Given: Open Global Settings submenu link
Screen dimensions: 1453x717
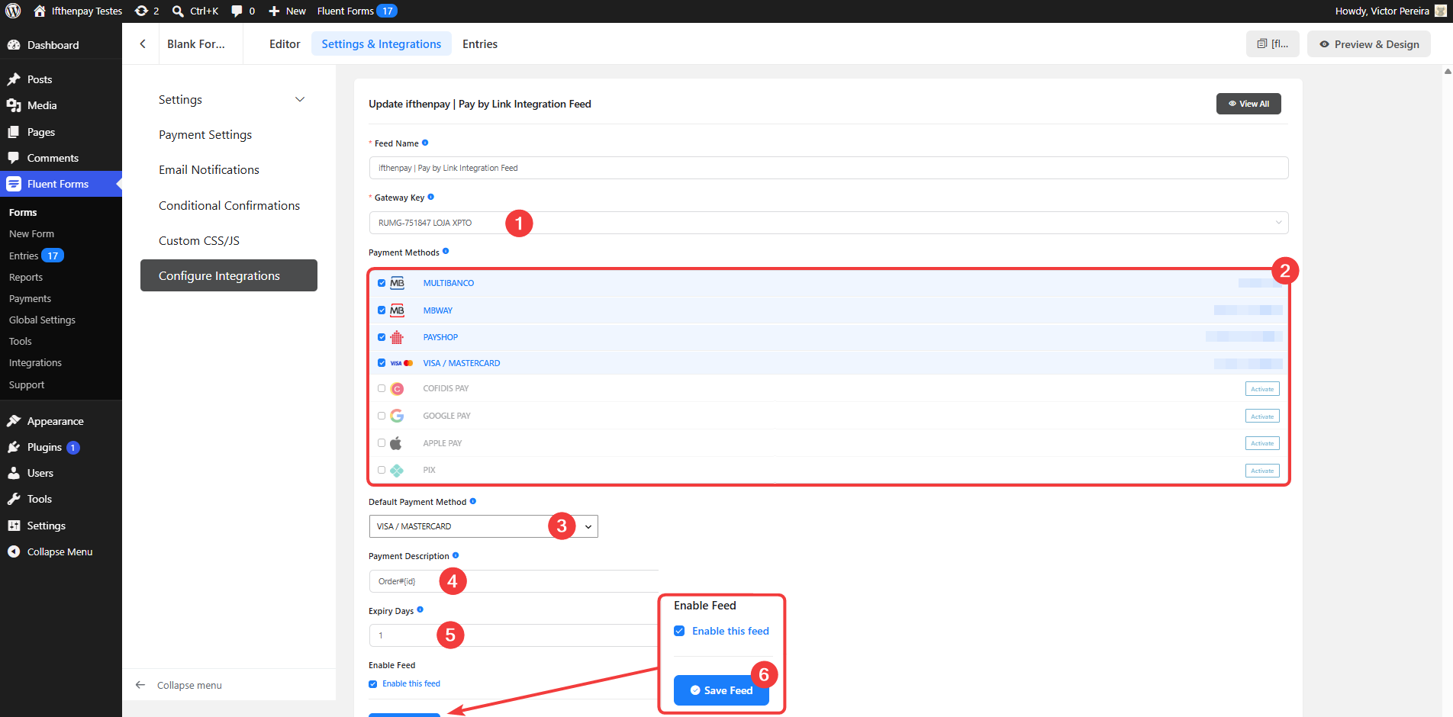Looking at the screenshot, I should coord(42,320).
